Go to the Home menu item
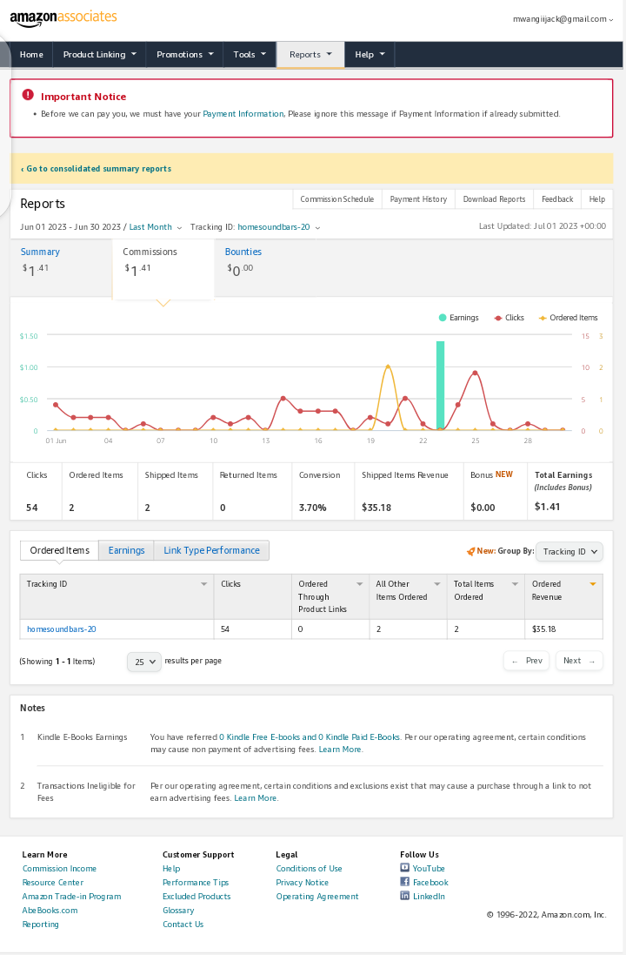Image resolution: width=626 pixels, height=955 pixels. (x=31, y=54)
